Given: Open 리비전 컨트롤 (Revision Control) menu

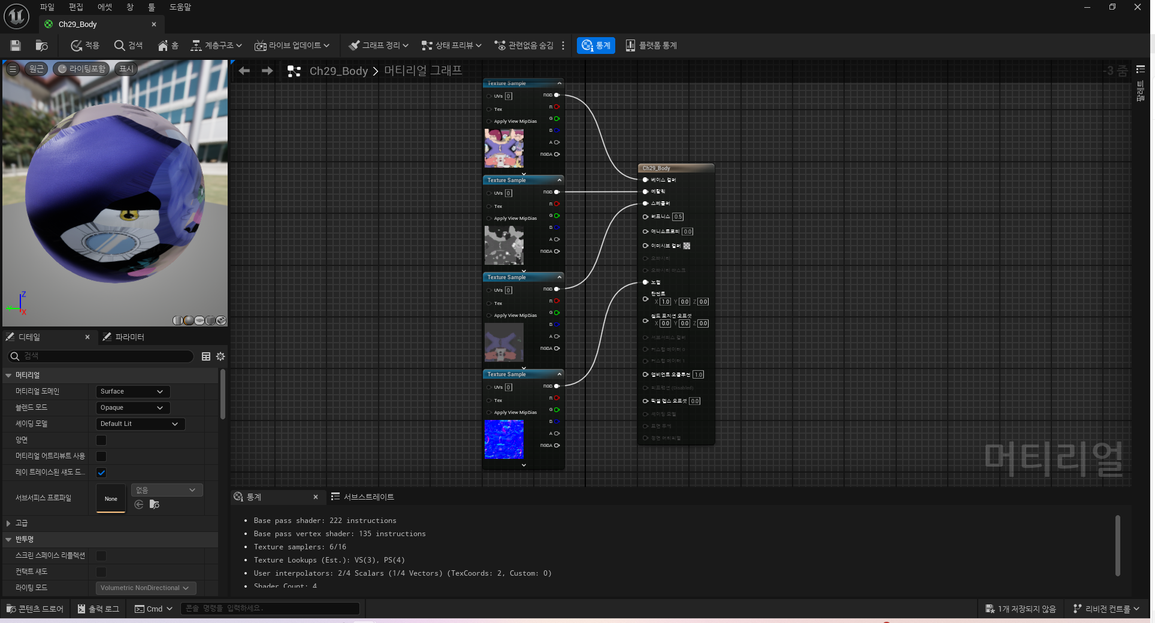Looking at the screenshot, I should (x=1106, y=609).
